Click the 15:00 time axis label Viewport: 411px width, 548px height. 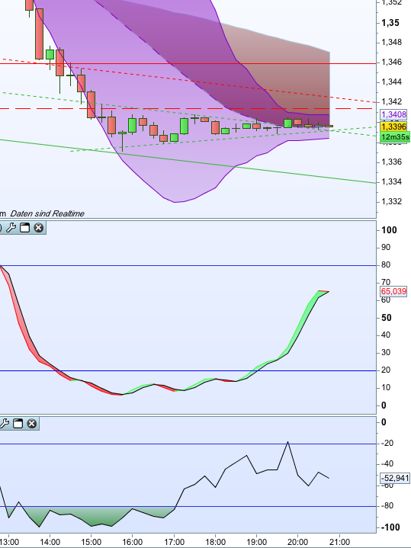tap(91, 542)
